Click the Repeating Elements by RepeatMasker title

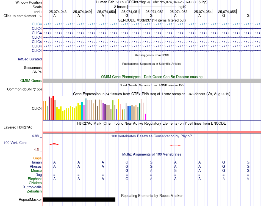(152, 196)
